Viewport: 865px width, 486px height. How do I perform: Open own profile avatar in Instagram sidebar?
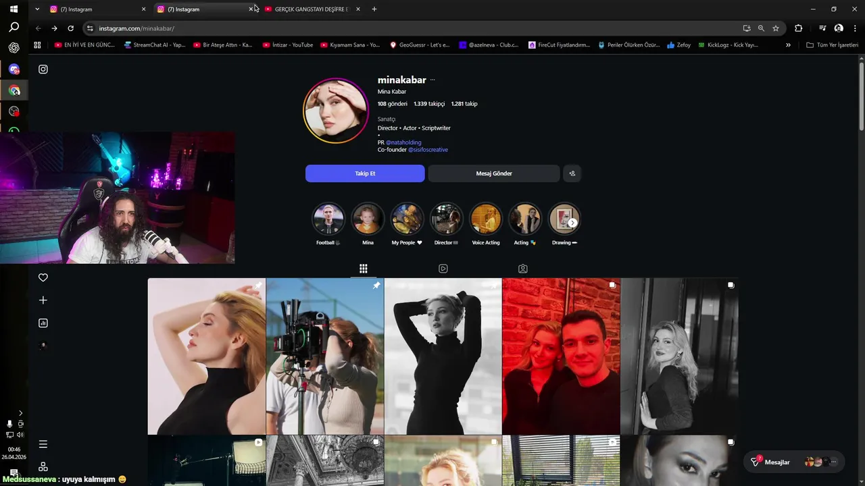point(43,346)
